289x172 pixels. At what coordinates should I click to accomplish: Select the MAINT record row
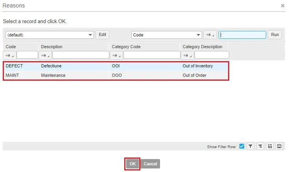pos(116,75)
